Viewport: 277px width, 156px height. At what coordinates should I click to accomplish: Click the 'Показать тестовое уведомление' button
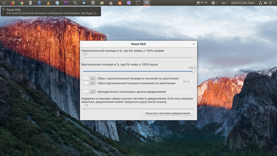click(x=168, y=113)
